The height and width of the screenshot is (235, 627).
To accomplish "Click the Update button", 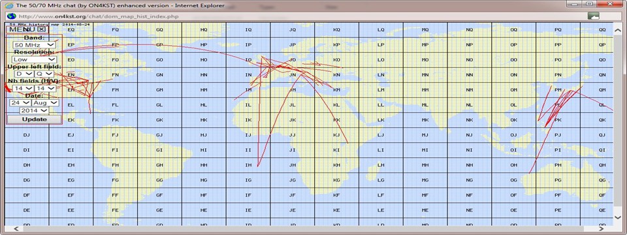I will coord(35,119).
